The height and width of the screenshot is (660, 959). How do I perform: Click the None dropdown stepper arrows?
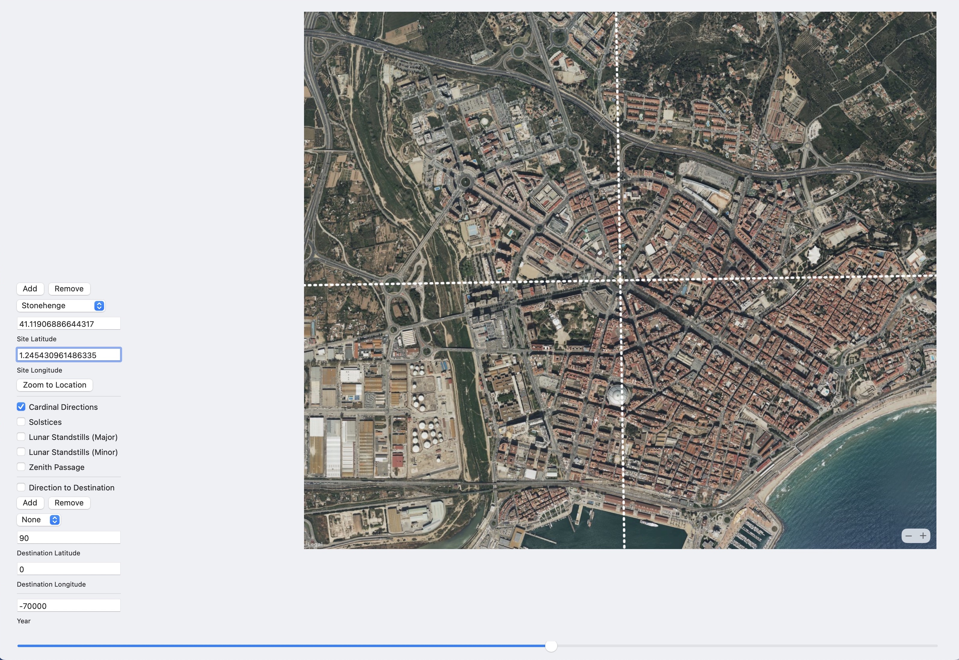55,520
